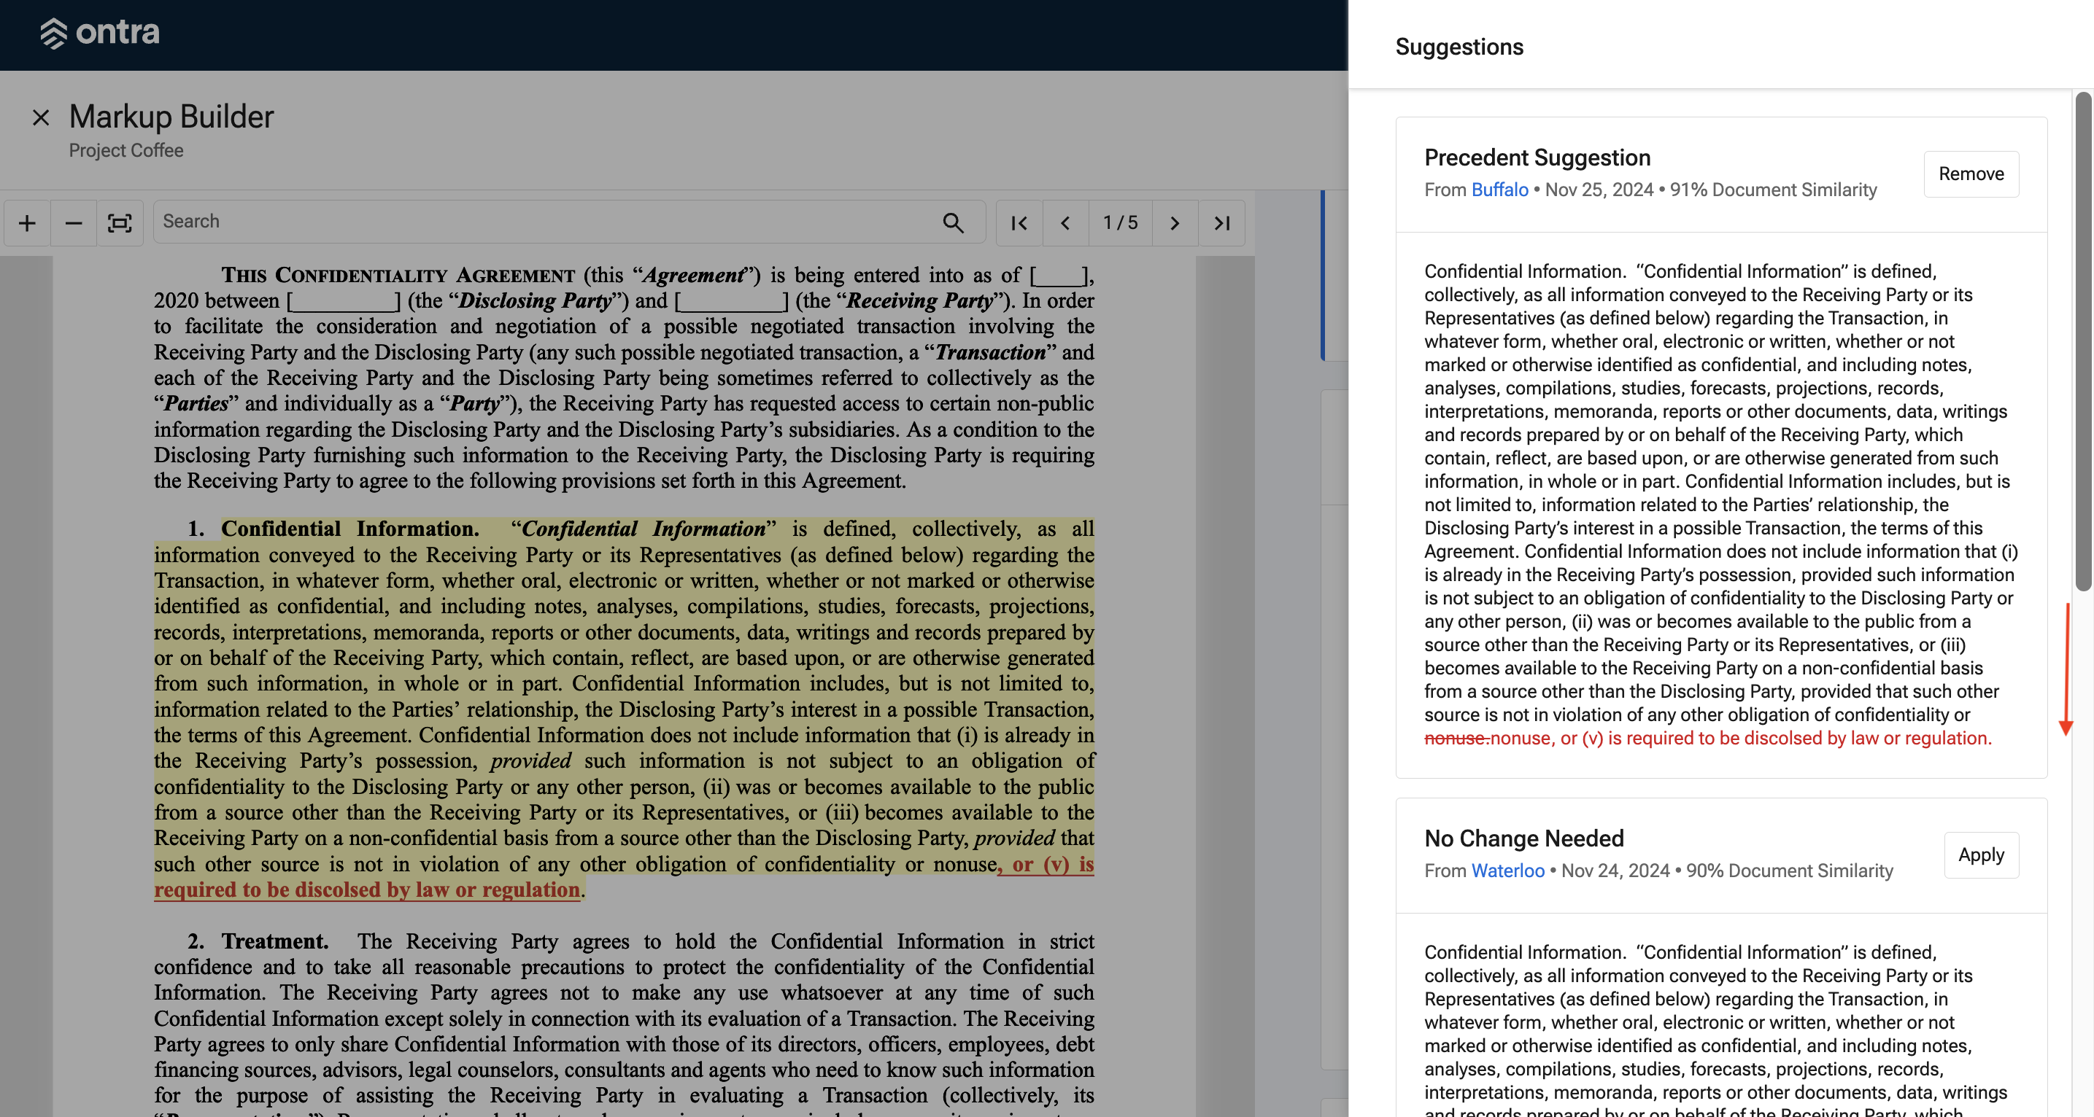
Task: Open the Waterloo source link
Action: [1507, 870]
